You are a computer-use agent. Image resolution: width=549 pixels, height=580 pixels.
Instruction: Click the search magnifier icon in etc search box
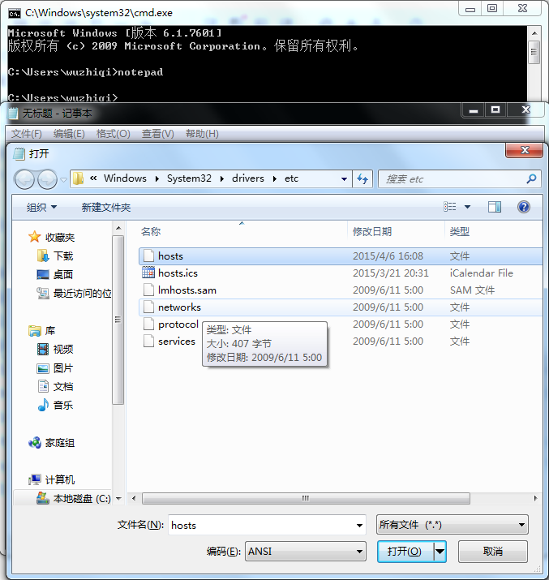[x=531, y=179]
